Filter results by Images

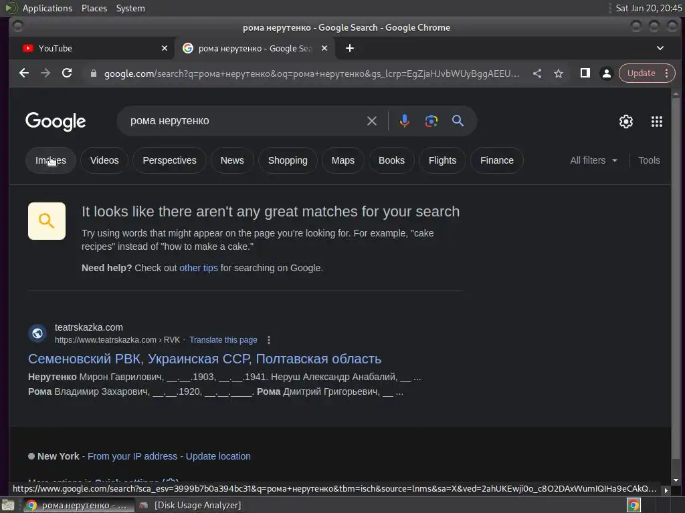coord(51,160)
